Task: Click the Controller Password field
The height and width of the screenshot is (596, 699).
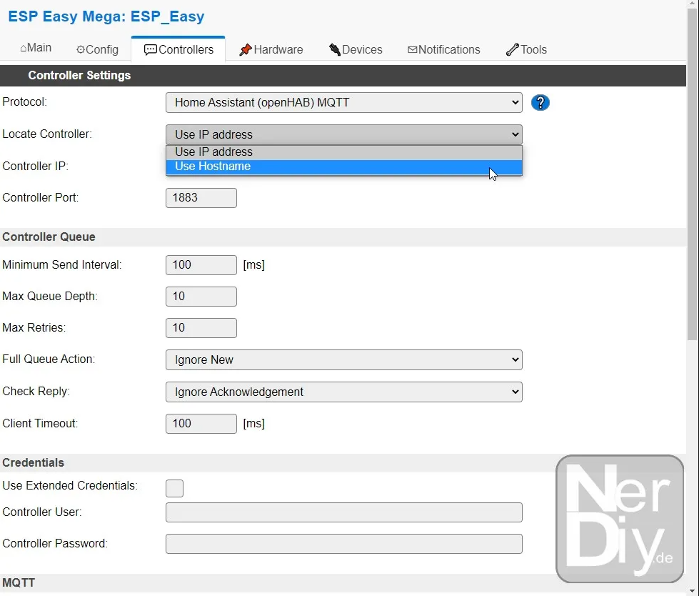Action: pos(343,544)
